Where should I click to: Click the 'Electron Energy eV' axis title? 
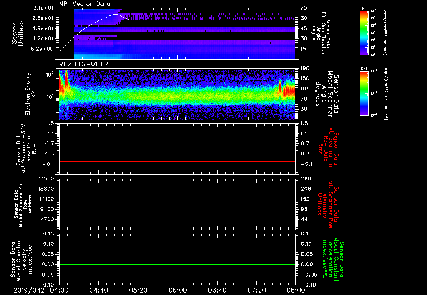30,94
